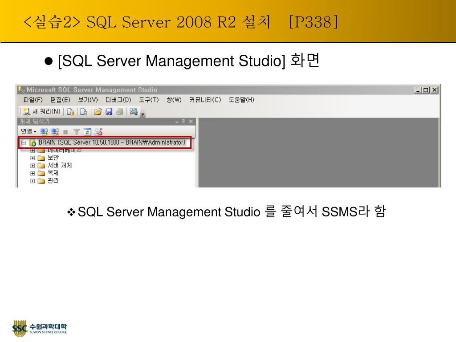Image resolution: width=456 pixels, height=342 pixels.
Task: Select the 서버 개체 tree item
Action: click(60, 166)
